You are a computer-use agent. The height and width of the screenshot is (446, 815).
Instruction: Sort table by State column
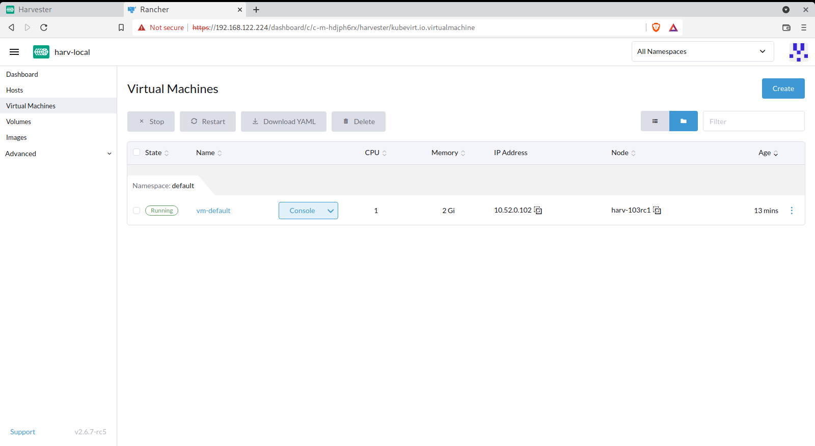[157, 153]
